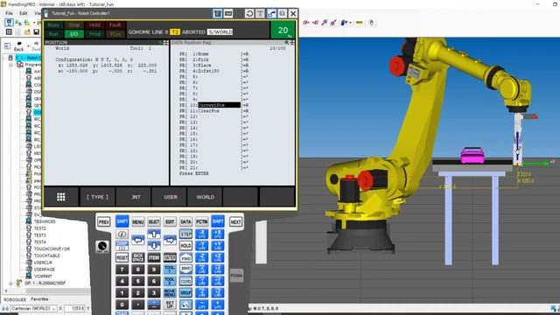Image resolution: width=560 pixels, height=315 pixels.
Task: Click the NEXT key on the teach pendant
Action: tap(235, 221)
